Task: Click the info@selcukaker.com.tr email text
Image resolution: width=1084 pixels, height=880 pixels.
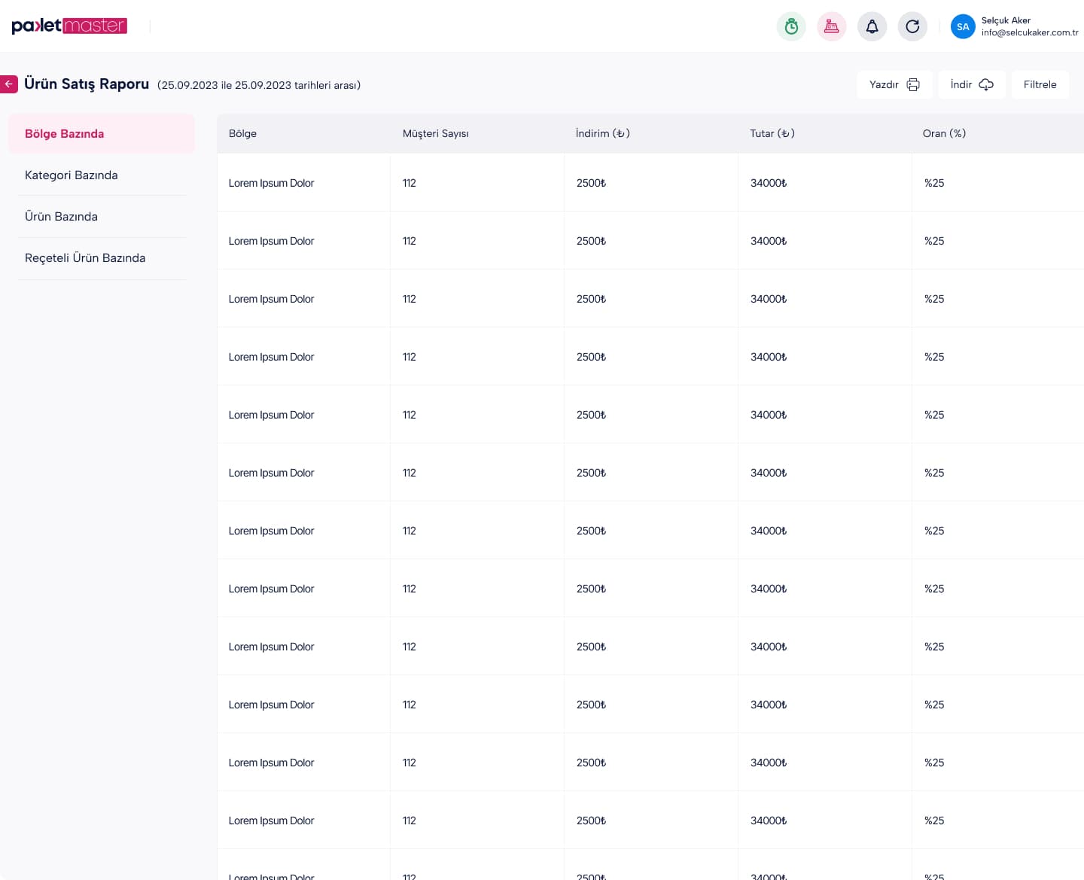Action: coord(1030,32)
